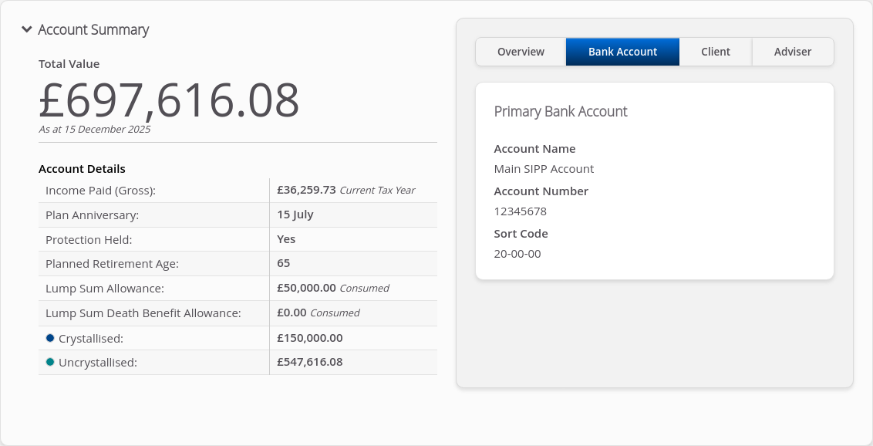Click the Crystallised row label
Viewport: 873px width, 446px height.
tap(91, 339)
